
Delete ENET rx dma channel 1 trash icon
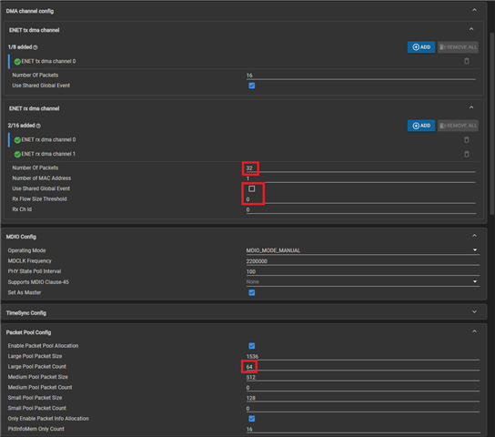(x=466, y=154)
